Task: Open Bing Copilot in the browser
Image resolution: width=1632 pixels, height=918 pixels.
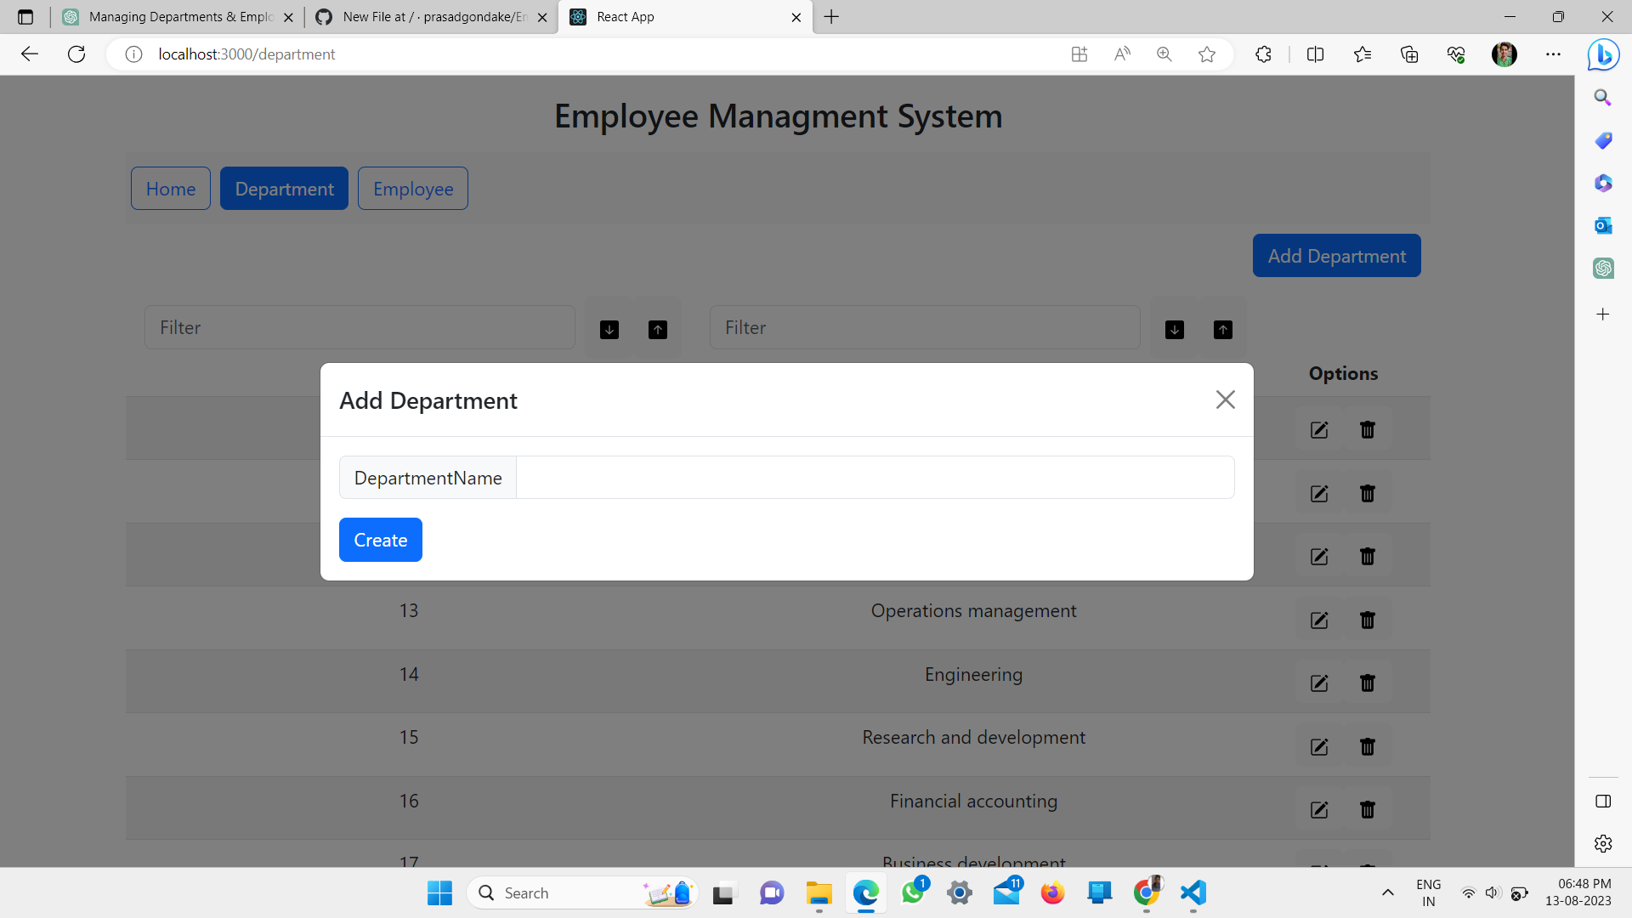Action: click(1603, 54)
